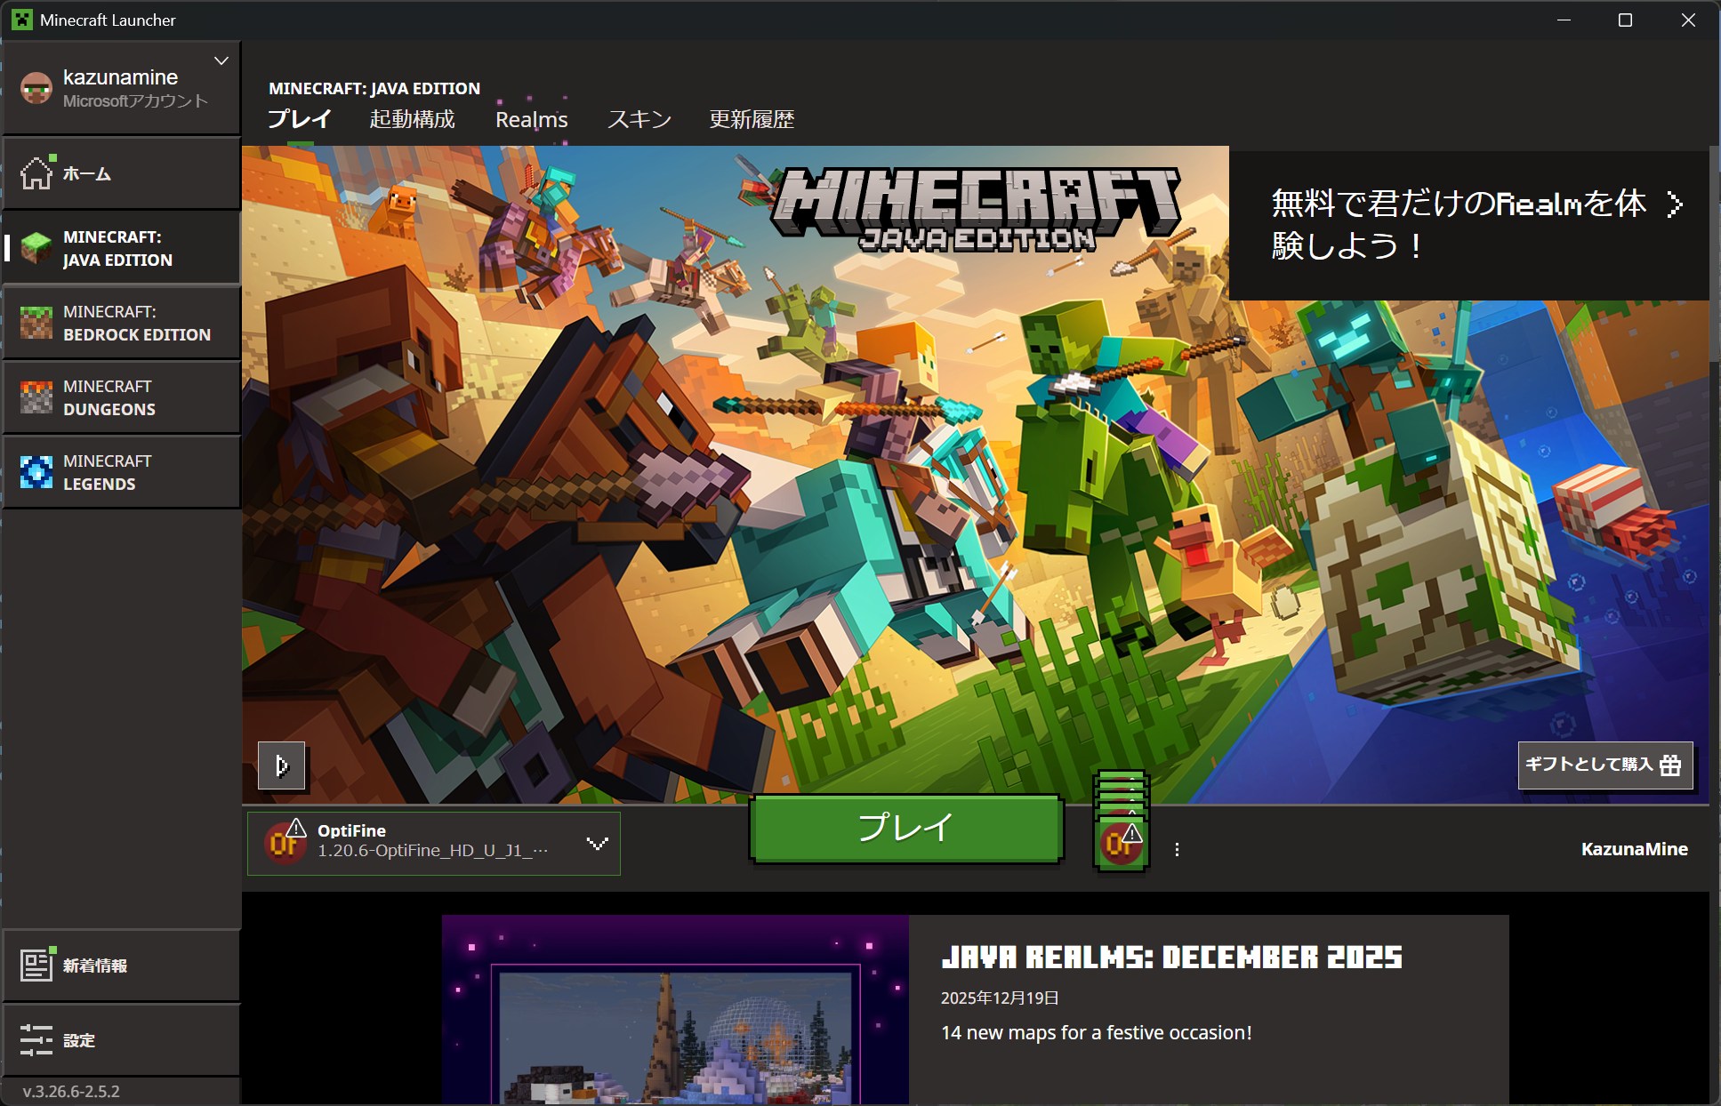Screen dimensions: 1721x1106
Task: Click the ギフトとして購入 button
Action: (1604, 765)
